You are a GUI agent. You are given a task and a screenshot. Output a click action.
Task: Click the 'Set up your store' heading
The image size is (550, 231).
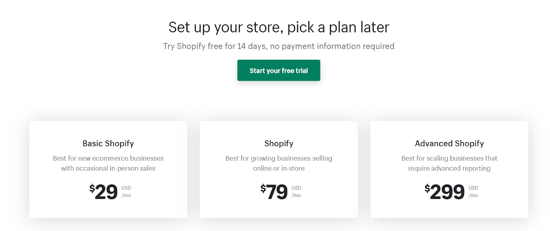[279, 27]
